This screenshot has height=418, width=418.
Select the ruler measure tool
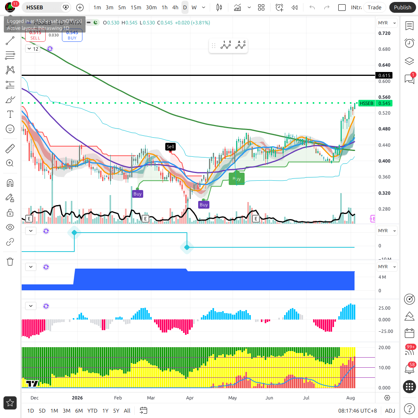click(10, 149)
